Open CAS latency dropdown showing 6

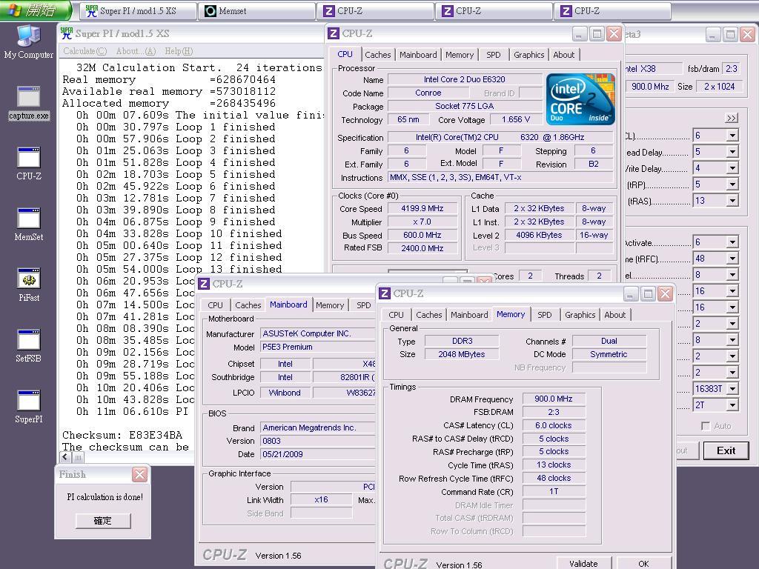pyautogui.click(x=732, y=136)
